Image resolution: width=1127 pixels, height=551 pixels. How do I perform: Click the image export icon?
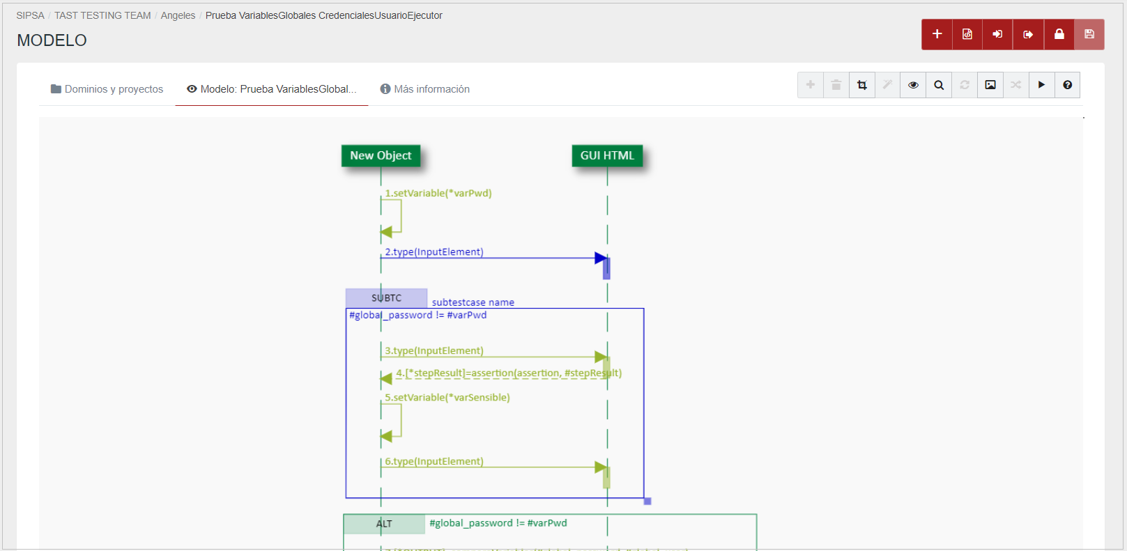point(990,85)
